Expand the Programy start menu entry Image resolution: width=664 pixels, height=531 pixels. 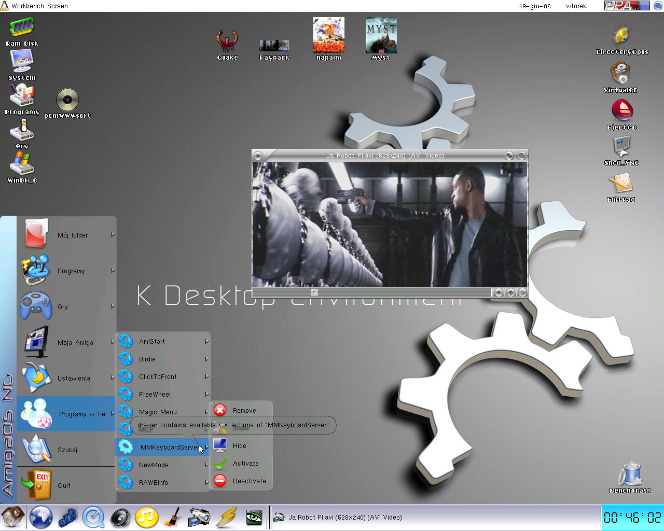click(x=66, y=271)
